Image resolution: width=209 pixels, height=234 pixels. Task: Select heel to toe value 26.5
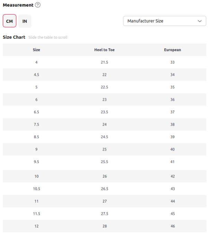tap(105, 189)
